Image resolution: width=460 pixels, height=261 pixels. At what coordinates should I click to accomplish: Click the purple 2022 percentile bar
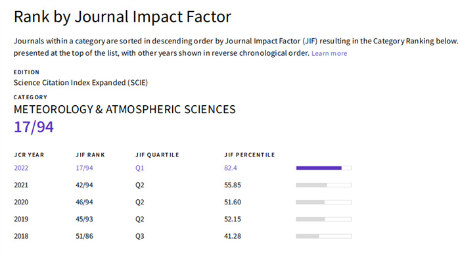[323, 168]
